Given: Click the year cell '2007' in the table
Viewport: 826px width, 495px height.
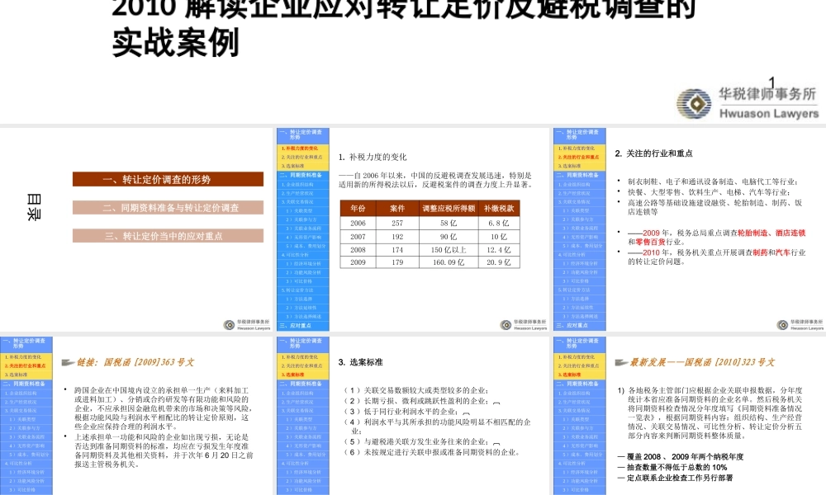Looking at the screenshot, I should click(x=358, y=237).
